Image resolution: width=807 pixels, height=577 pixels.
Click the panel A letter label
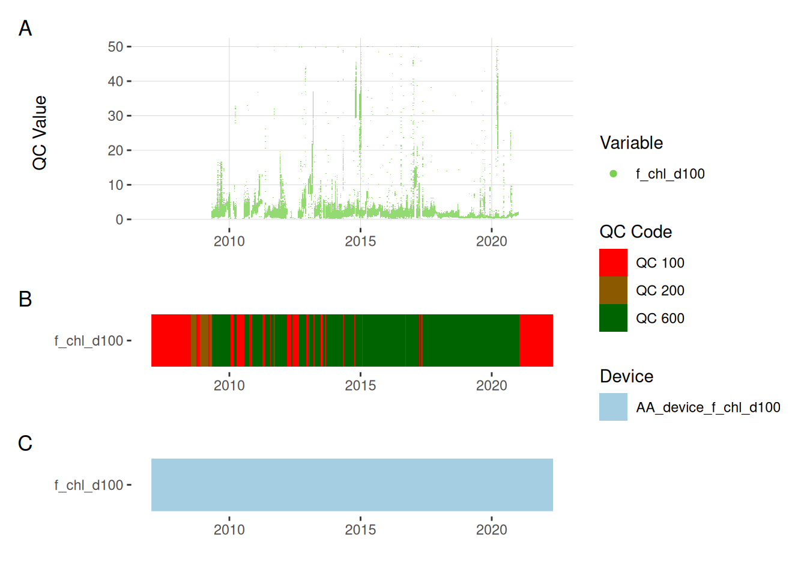point(25,28)
